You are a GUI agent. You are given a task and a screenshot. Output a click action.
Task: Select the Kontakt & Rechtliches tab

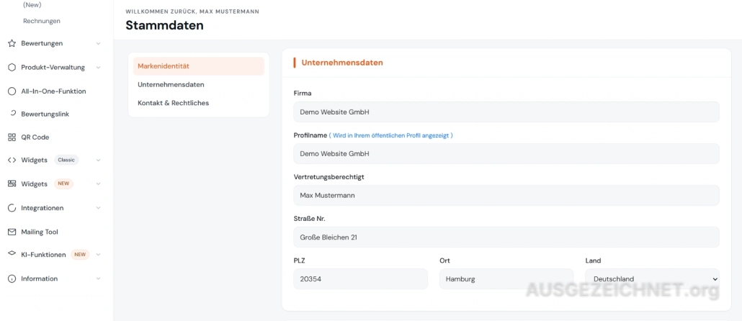pos(198,103)
